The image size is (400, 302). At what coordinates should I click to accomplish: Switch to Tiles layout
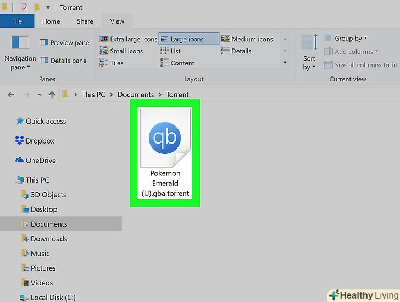pyautogui.click(x=112, y=63)
